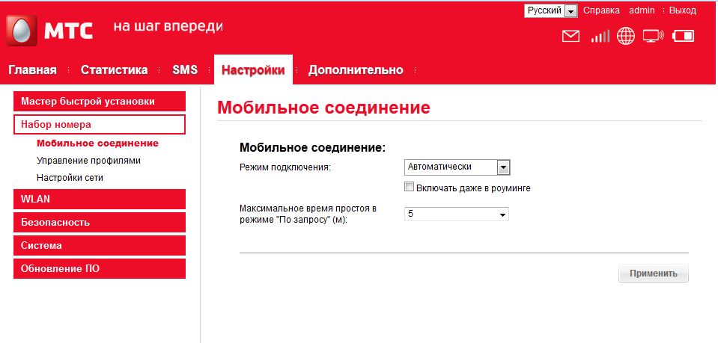Viewport: 718px width, 343px height.
Task: Open the Русский language selector
Action: pyautogui.click(x=551, y=10)
